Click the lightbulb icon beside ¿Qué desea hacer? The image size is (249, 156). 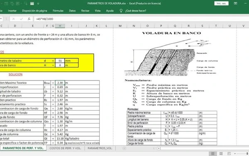coord(121,11)
